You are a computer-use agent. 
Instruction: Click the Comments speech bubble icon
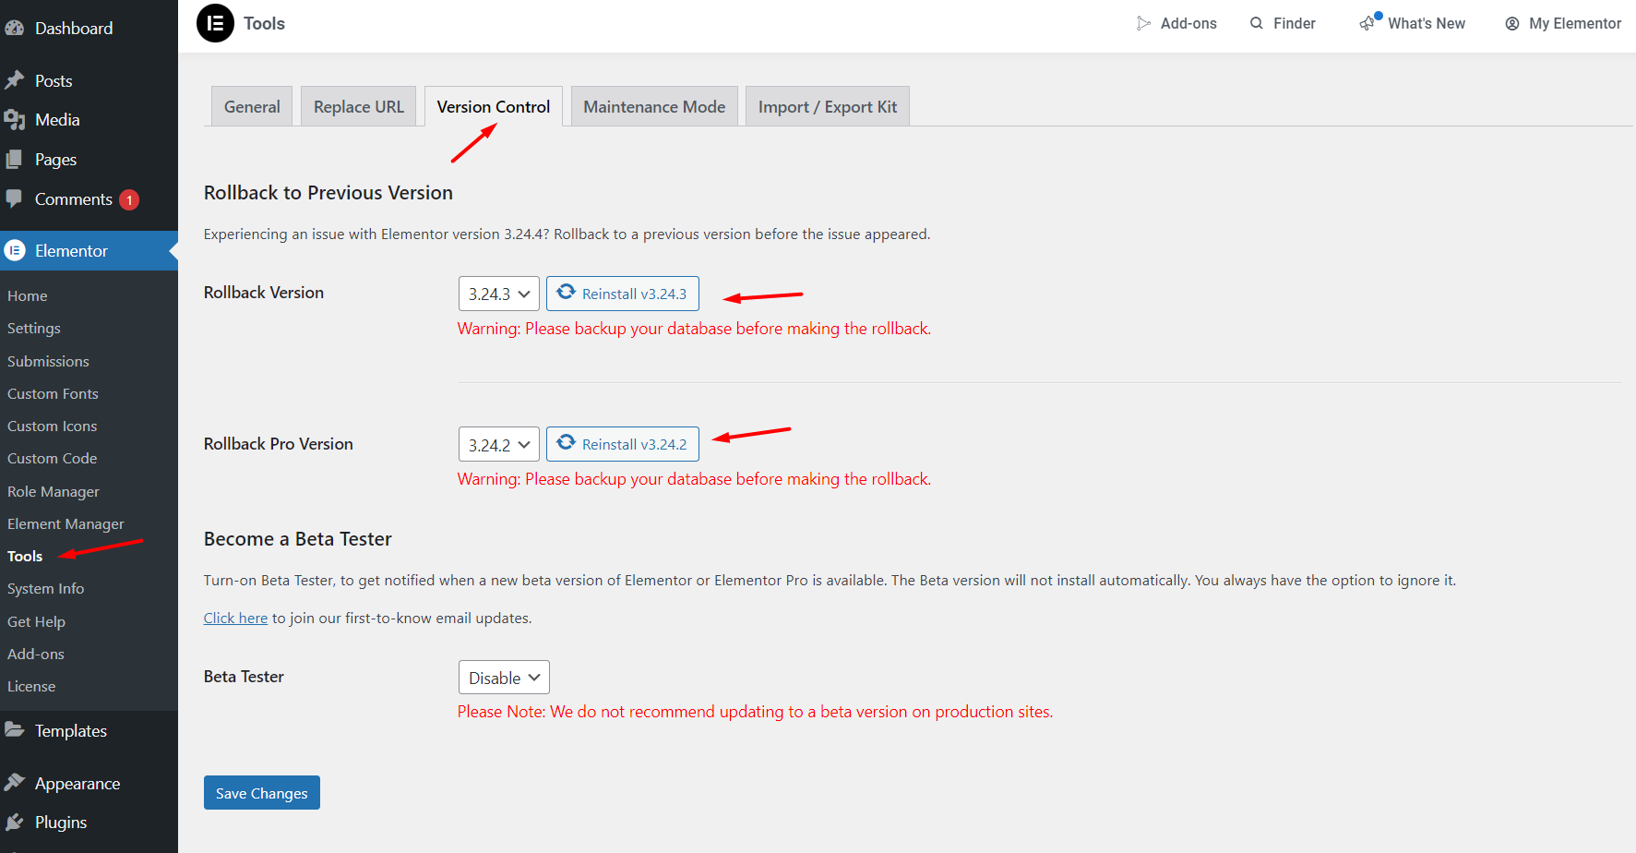pos(15,198)
